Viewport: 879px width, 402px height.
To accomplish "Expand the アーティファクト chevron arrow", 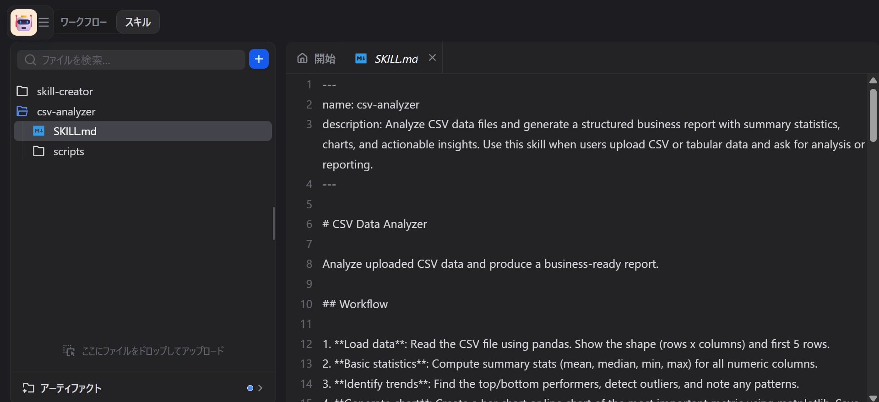I will pyautogui.click(x=260, y=388).
